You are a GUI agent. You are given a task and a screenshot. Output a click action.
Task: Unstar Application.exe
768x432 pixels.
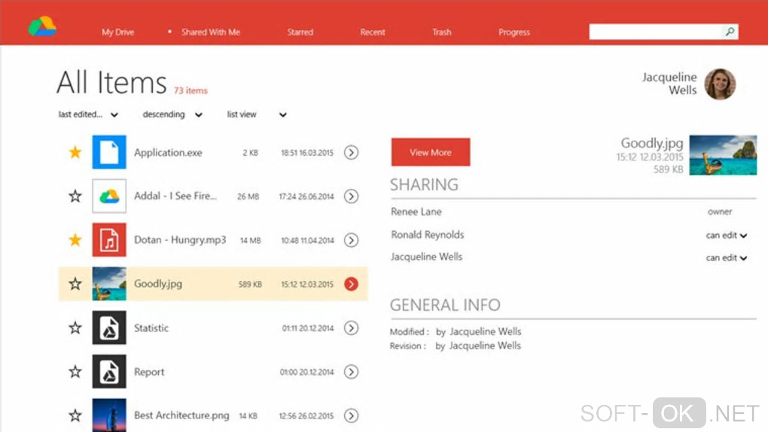pos(75,152)
